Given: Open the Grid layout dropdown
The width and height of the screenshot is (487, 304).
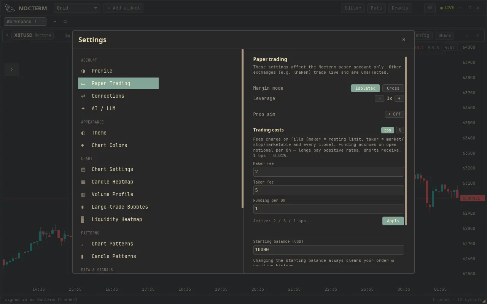Looking at the screenshot, I should 77,8.
